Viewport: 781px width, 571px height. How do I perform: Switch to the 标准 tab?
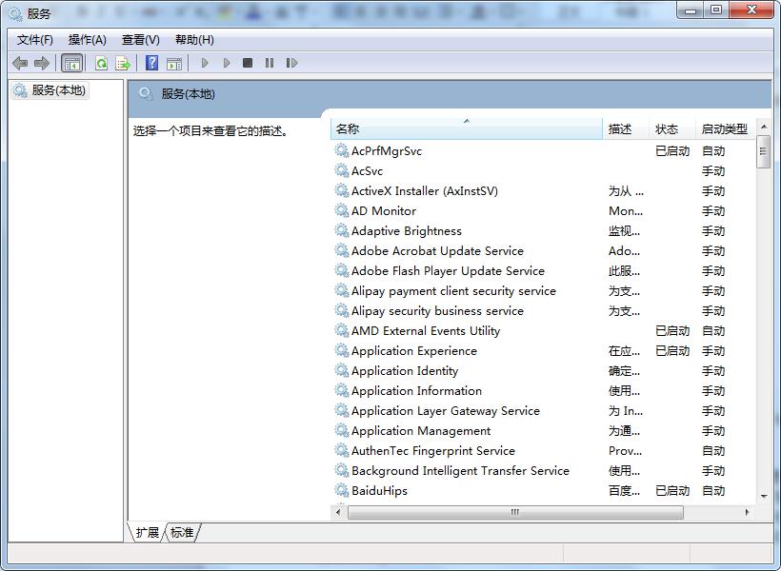(x=182, y=533)
